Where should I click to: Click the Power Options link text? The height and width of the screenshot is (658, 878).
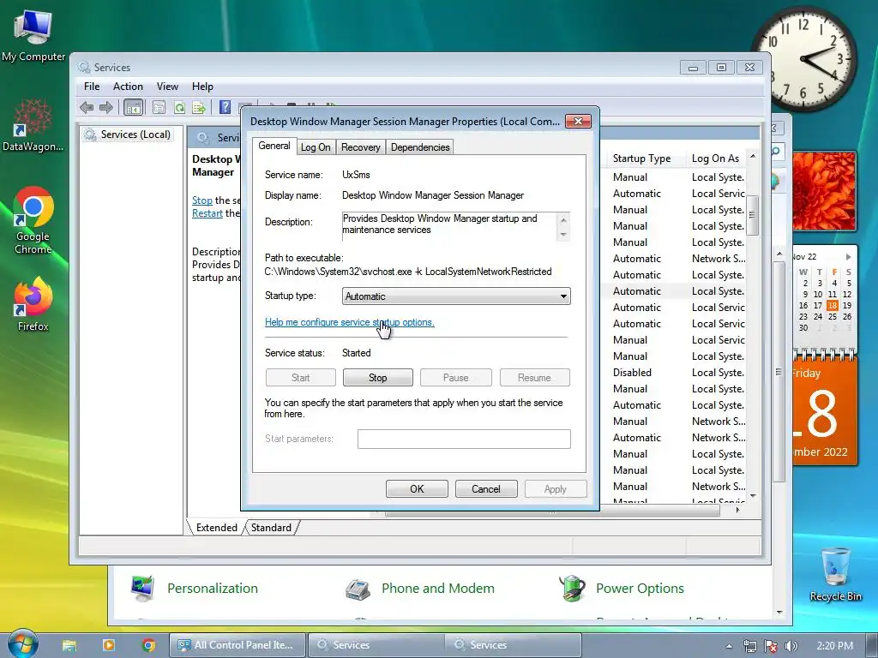(640, 588)
